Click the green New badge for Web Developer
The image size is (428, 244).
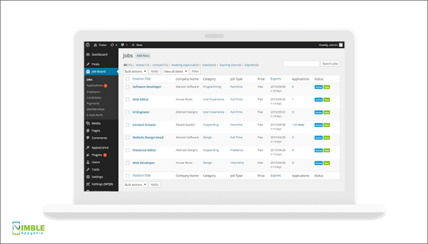(x=327, y=163)
